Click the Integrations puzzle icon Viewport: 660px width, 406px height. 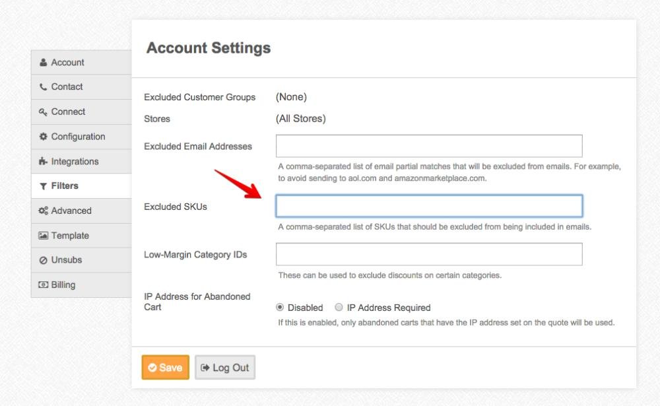point(44,162)
